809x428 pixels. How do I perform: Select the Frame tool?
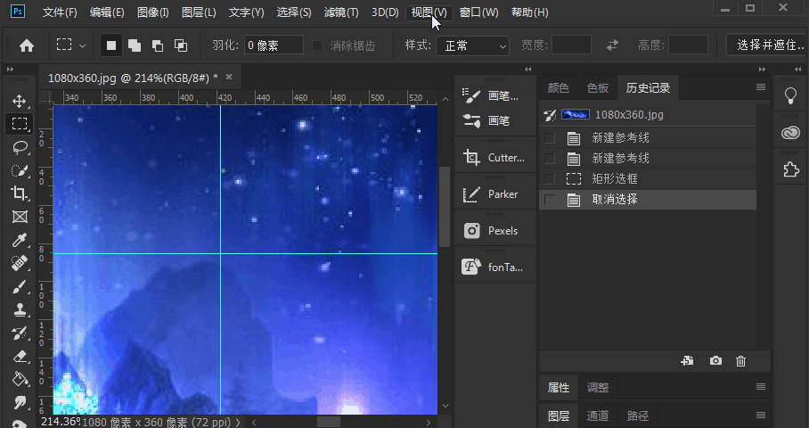20,217
